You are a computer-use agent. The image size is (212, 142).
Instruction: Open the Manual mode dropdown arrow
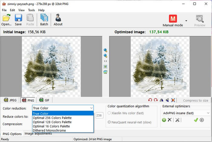pyautogui.click(x=186, y=21)
